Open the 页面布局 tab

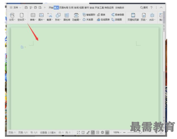click(64, 8)
